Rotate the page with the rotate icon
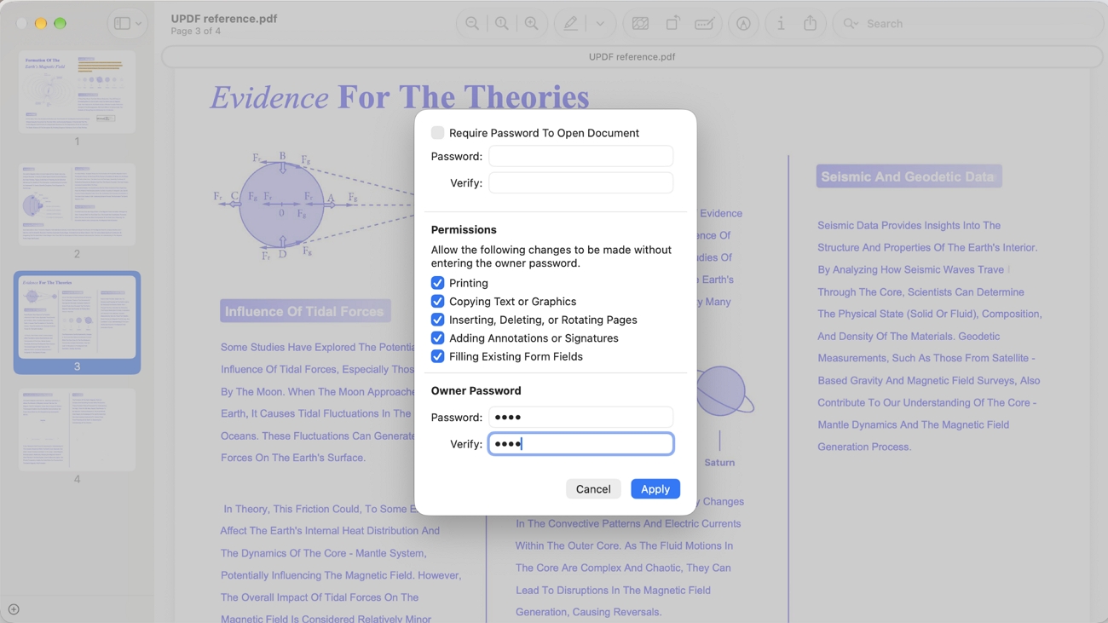Viewport: 1108px width, 623px height. pos(672,24)
